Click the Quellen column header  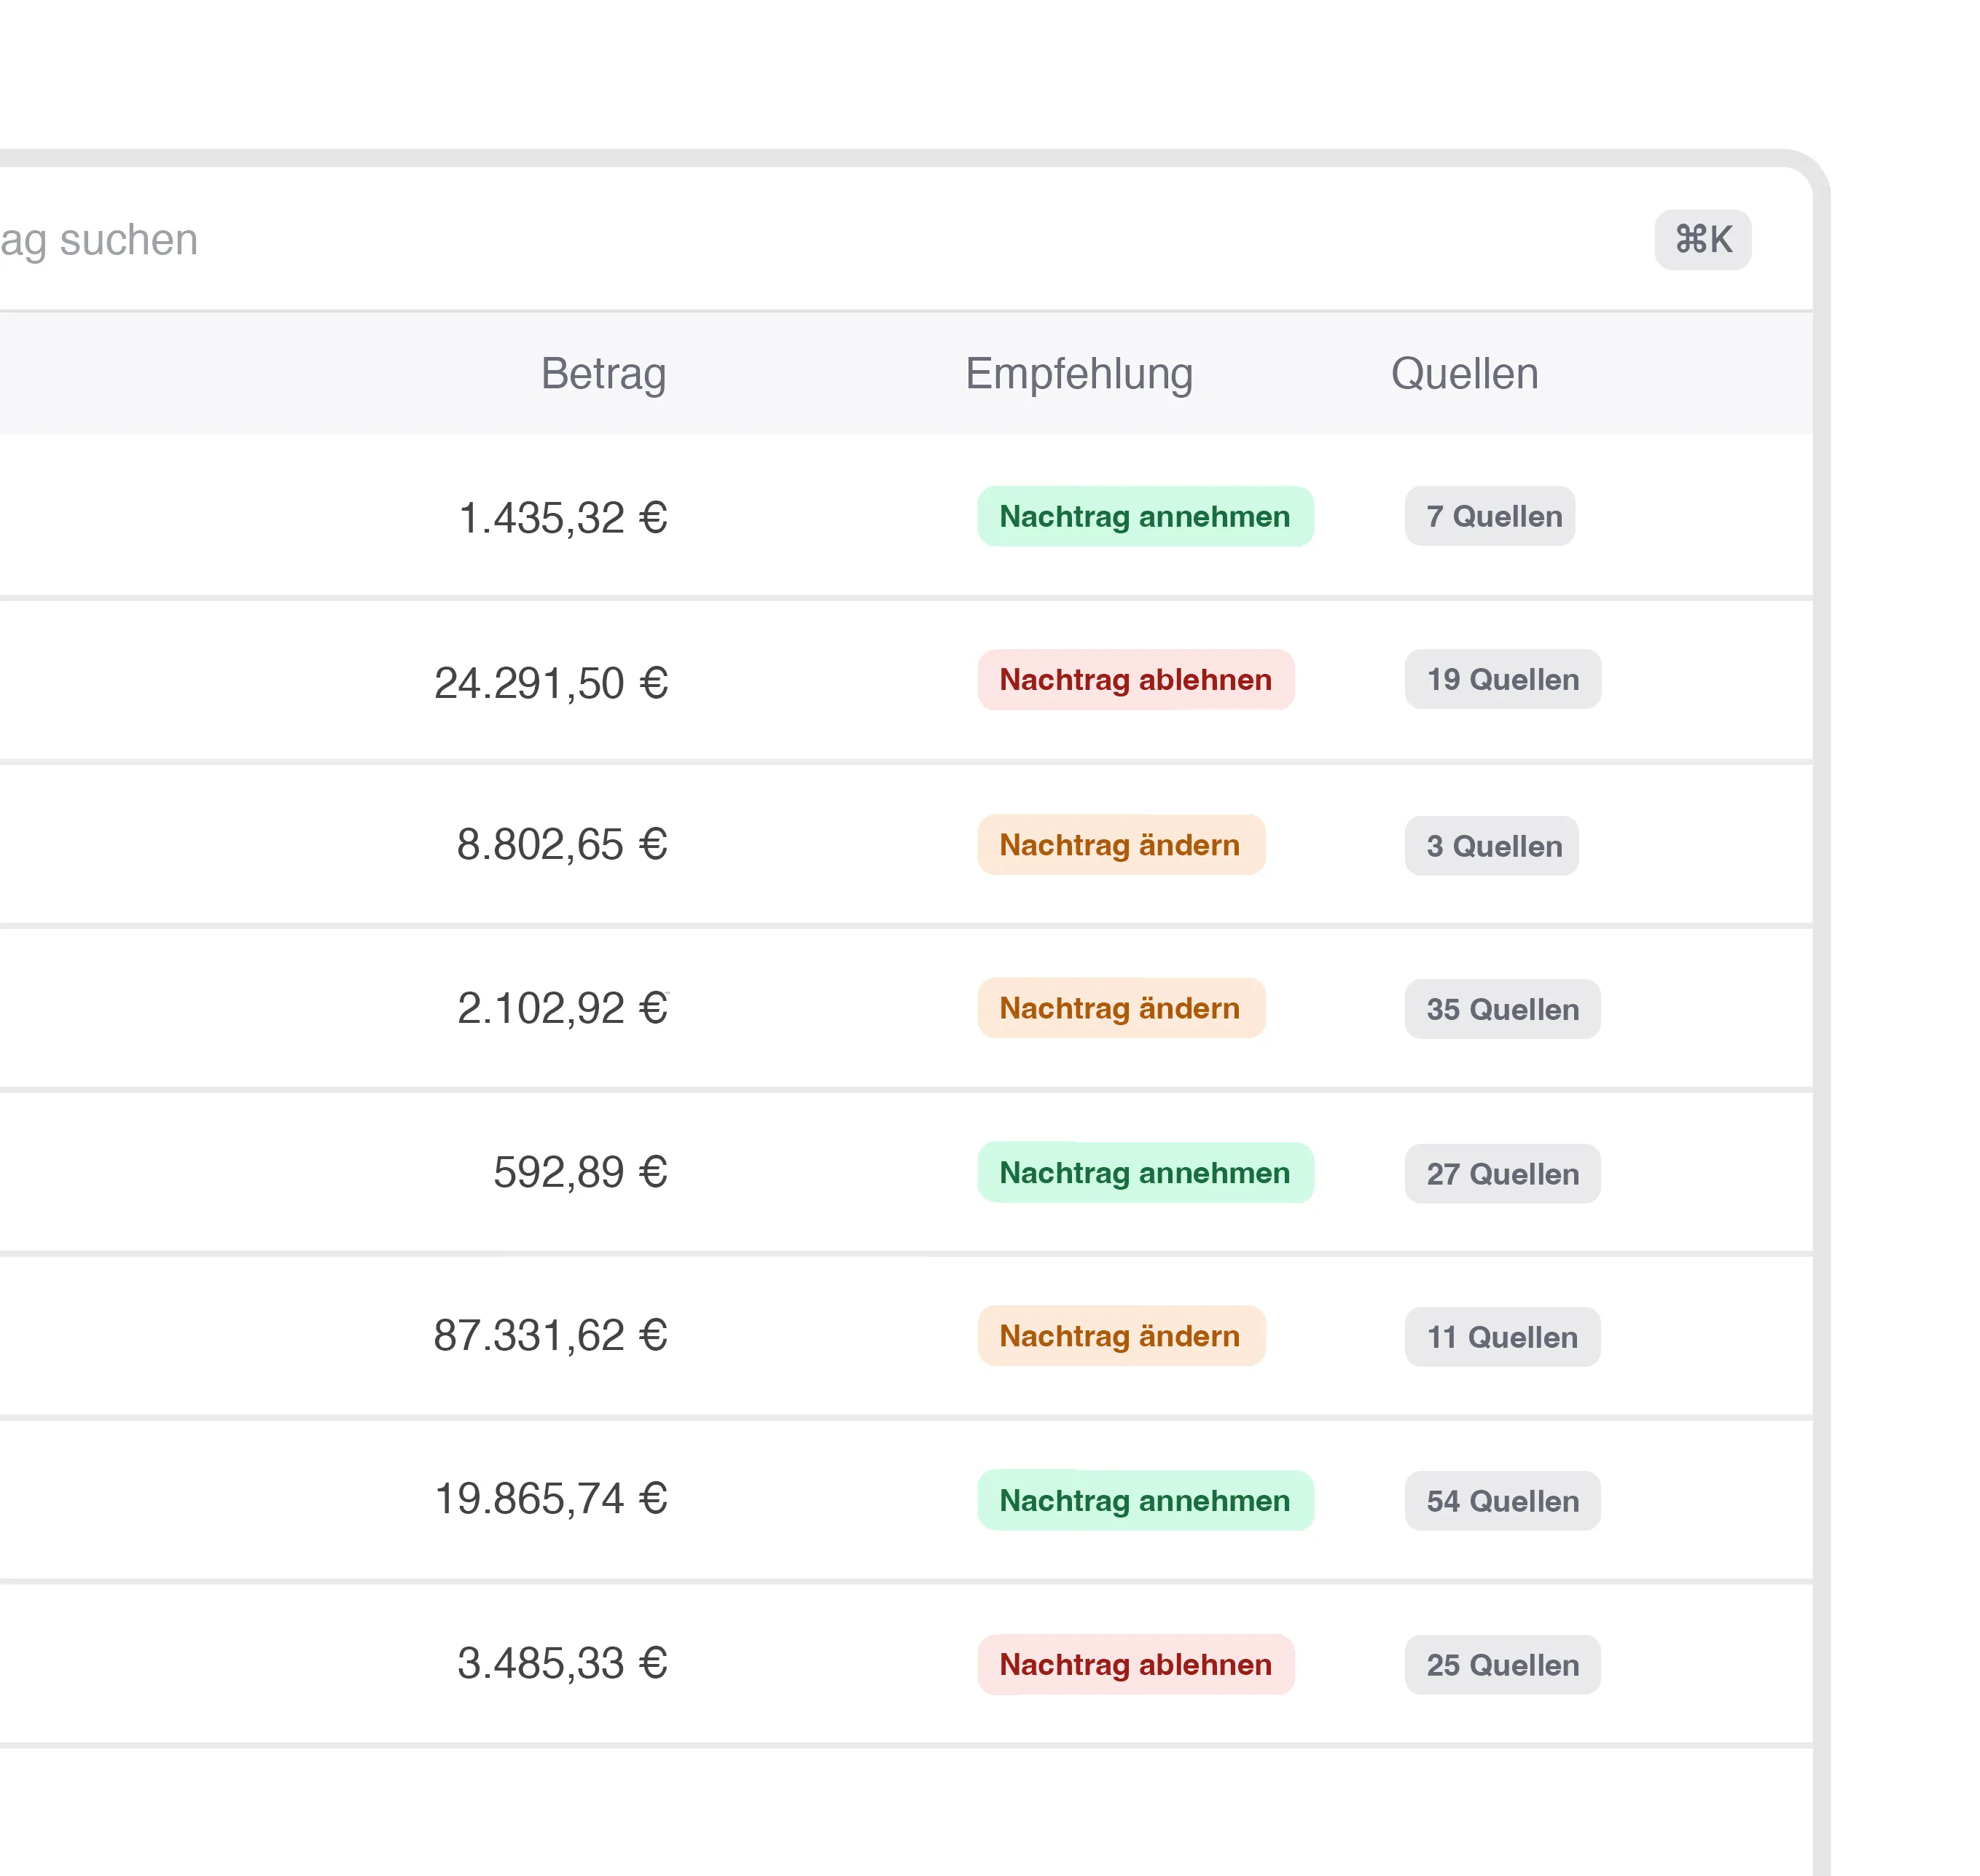tap(1464, 374)
